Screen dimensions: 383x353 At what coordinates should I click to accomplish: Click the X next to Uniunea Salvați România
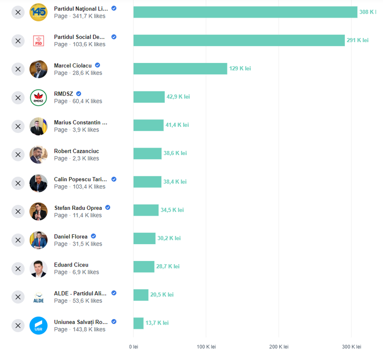(18, 326)
